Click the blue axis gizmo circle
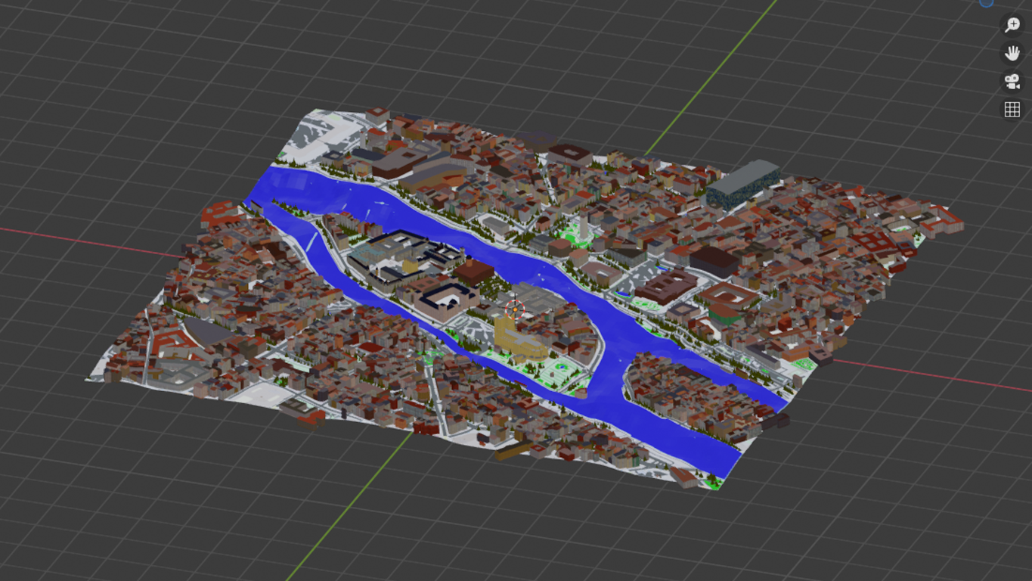1032x581 pixels. click(x=987, y=2)
